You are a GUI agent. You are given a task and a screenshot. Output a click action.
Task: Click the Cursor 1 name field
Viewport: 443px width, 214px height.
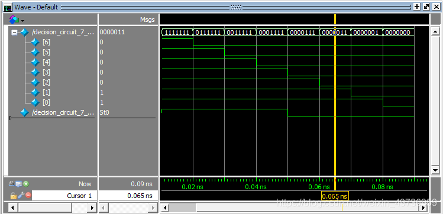tap(64, 196)
